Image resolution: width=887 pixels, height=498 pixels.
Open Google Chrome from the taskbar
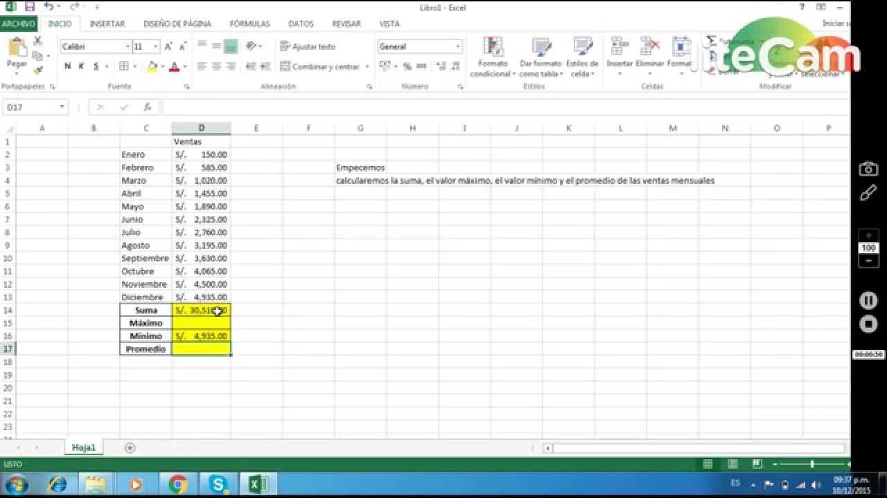point(177,485)
